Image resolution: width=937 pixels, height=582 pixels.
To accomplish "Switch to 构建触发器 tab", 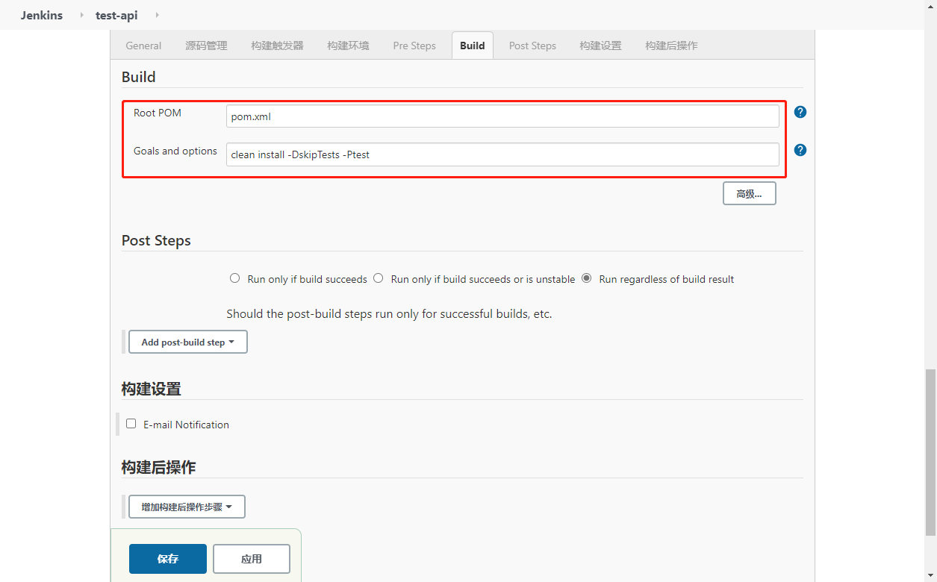I will tap(277, 46).
